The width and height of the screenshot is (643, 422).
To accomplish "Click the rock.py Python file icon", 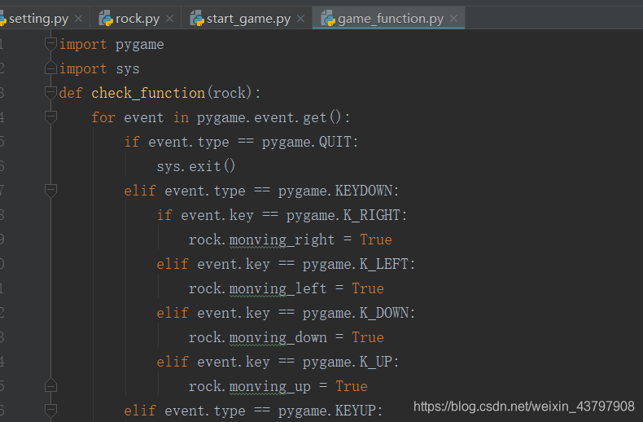I will coord(106,19).
